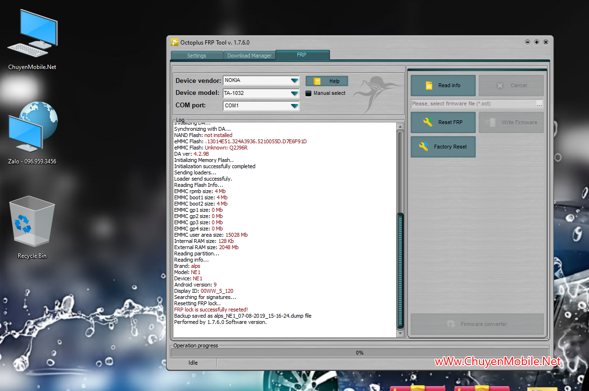Click the Read info button
Viewport: 589px width, 391px height.
[x=443, y=85]
